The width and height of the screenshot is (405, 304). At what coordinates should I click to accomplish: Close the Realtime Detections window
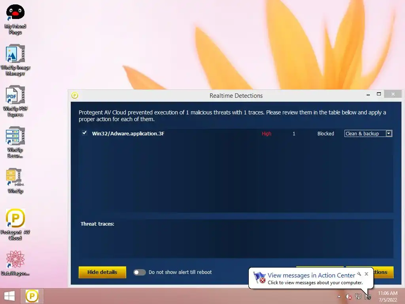(393, 94)
